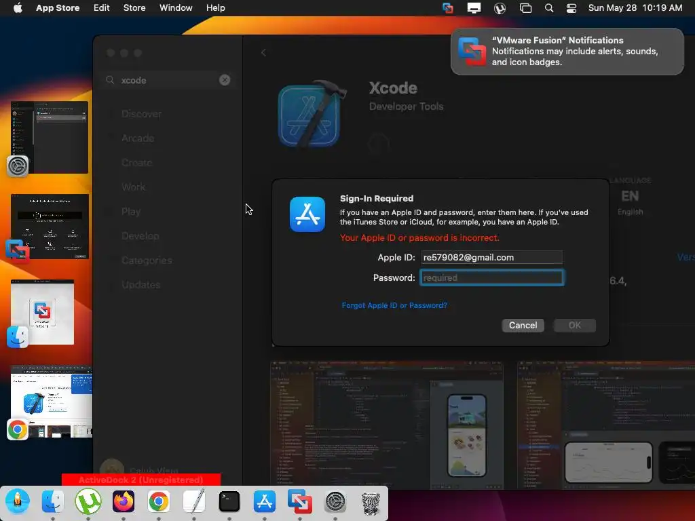
Task: Open TextEdit in the dock
Action: (194, 501)
